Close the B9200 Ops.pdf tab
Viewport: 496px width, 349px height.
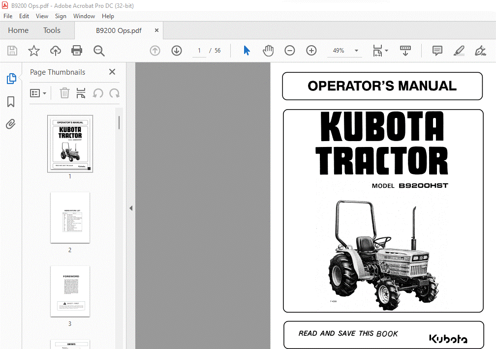(x=156, y=30)
